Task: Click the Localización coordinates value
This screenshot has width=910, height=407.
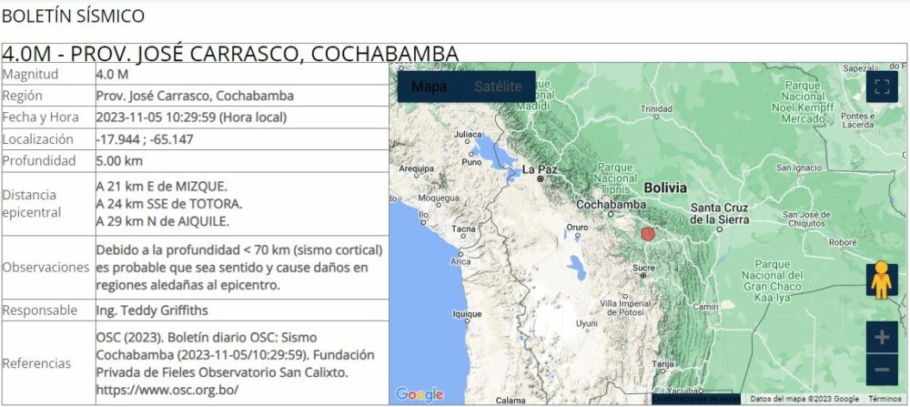Action: click(x=145, y=139)
